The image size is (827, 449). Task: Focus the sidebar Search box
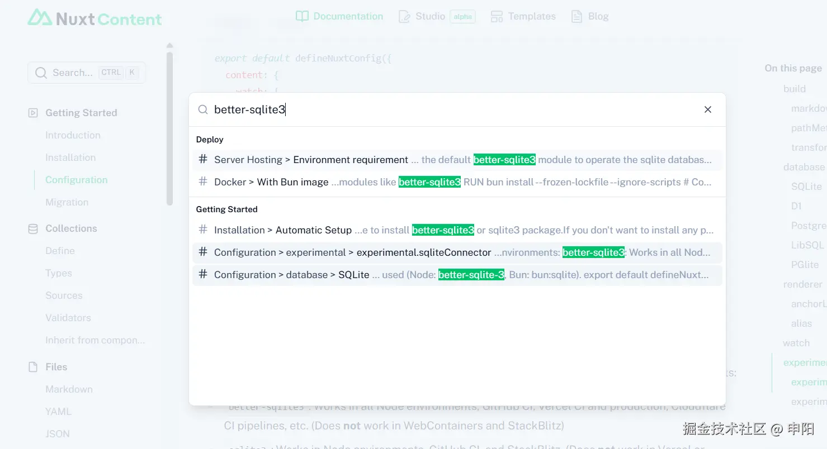tap(87, 73)
